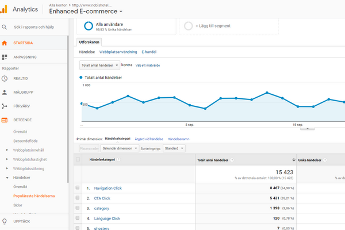
Task: Click the Förvärv acquisition icon
Action: (5, 106)
